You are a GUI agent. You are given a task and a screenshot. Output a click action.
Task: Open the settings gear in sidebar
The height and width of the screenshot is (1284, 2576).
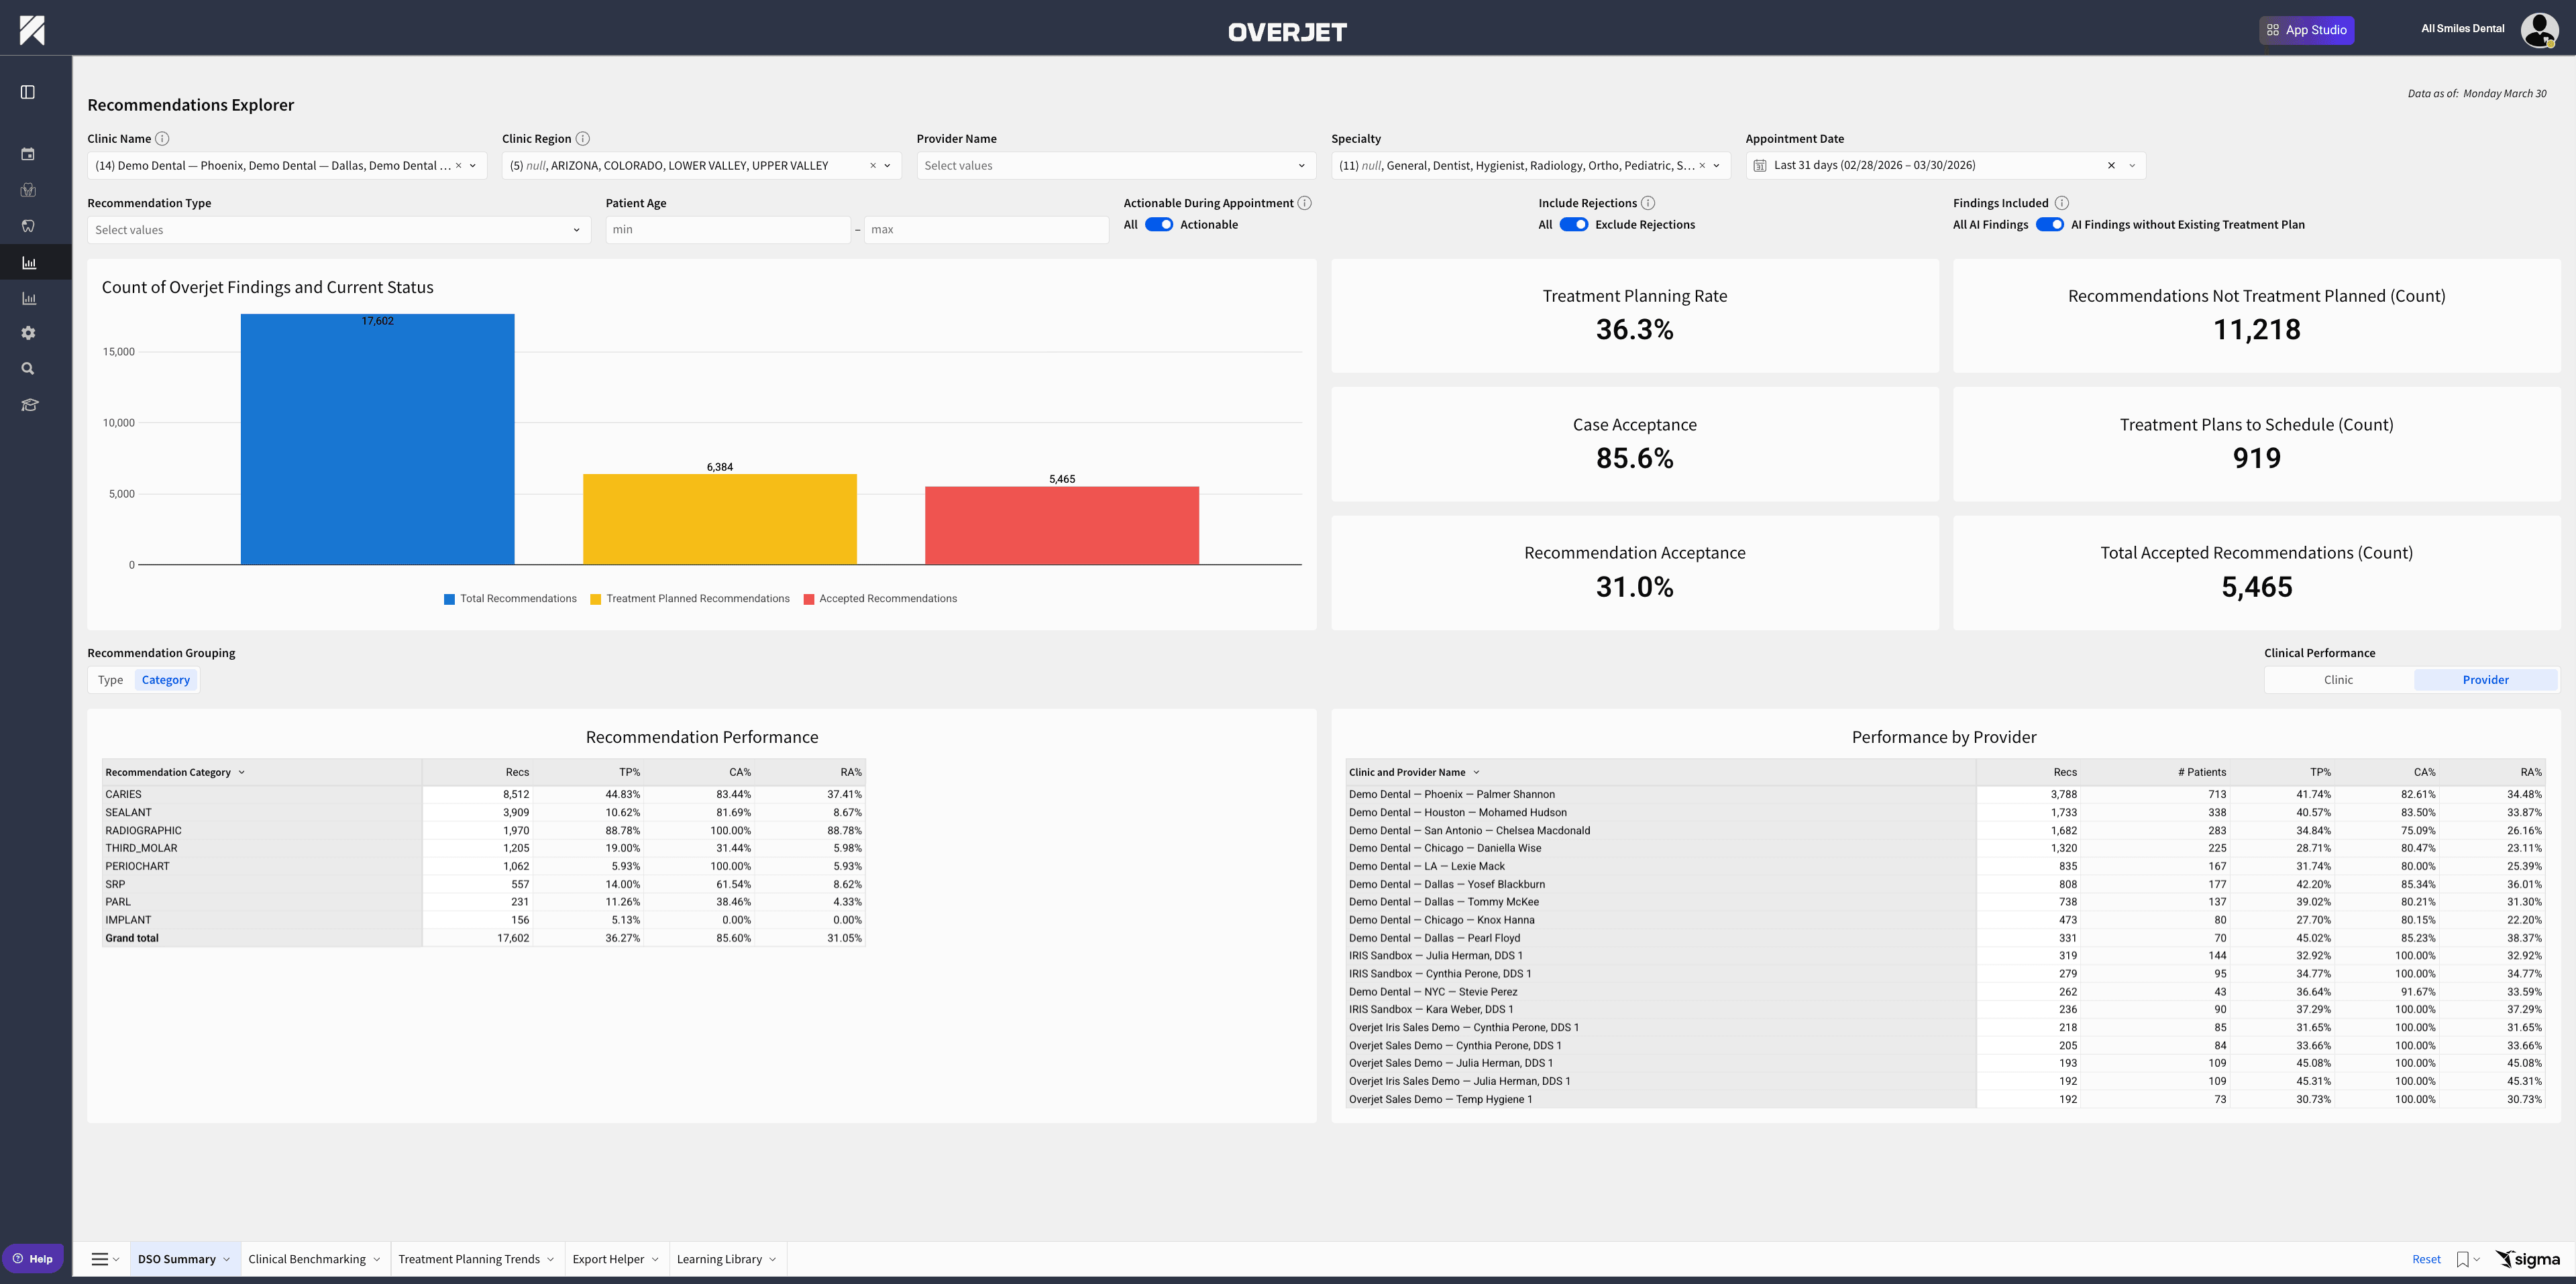28,333
